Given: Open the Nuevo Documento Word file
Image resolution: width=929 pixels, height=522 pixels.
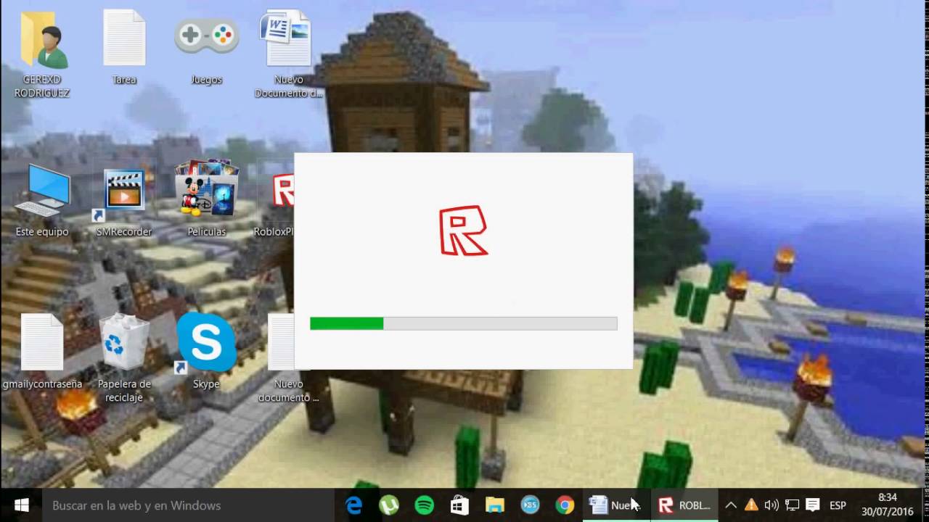Looking at the screenshot, I should coord(288,52).
